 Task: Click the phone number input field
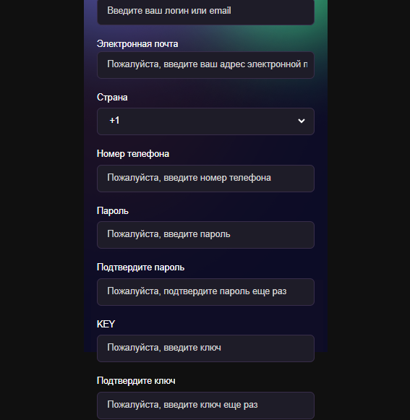(205, 179)
